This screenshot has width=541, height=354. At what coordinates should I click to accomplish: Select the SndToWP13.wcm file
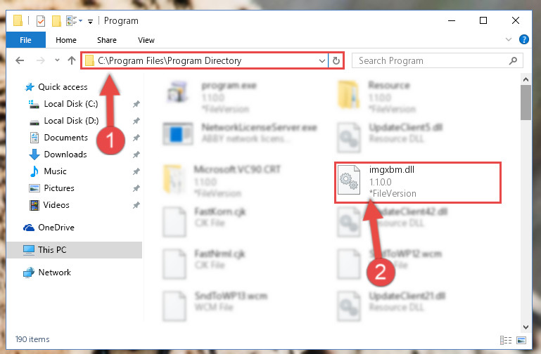pyautogui.click(x=215, y=306)
